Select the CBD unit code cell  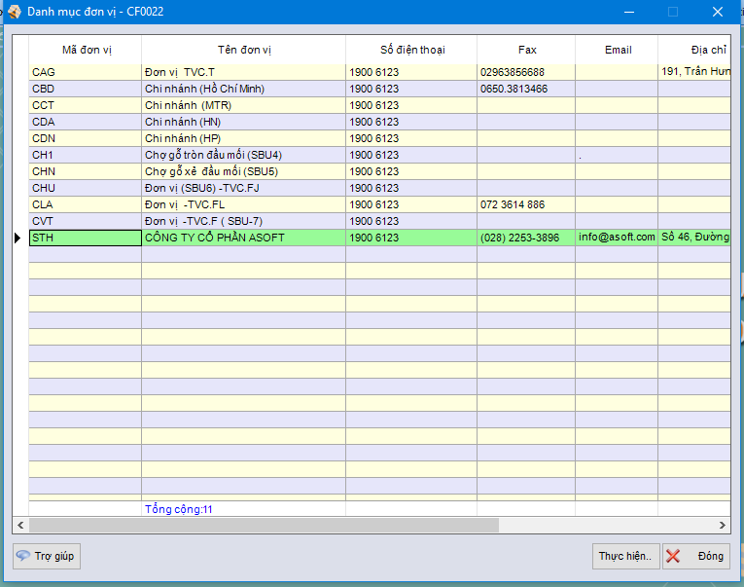pos(86,89)
